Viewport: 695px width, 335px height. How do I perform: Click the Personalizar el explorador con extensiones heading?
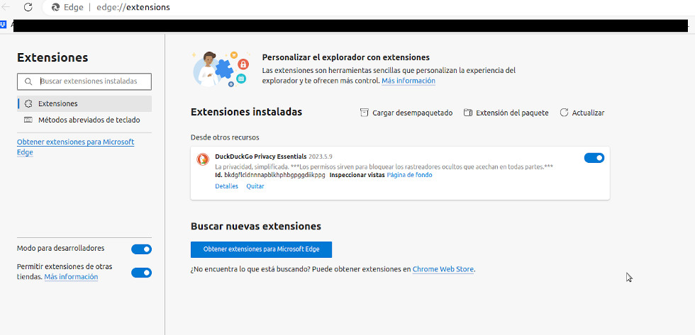pos(346,57)
